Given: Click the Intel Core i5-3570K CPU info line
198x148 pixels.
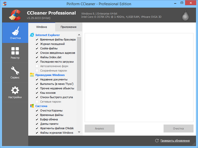Looking at the screenshot, I should (x=121, y=17).
